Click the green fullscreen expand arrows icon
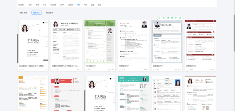 click(x=168, y=18)
